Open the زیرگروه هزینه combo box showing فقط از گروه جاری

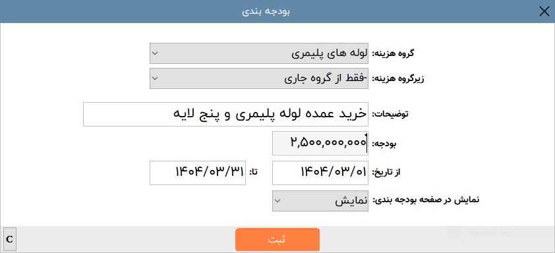coord(259,78)
